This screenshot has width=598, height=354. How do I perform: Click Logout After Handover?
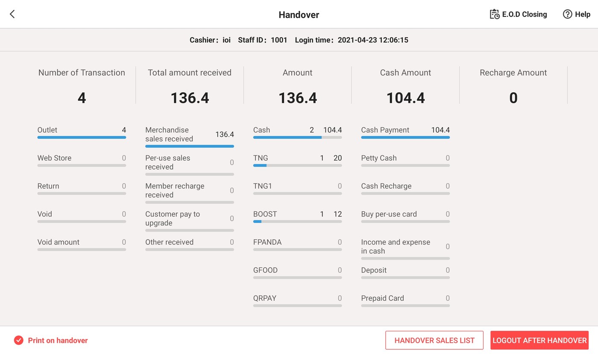coord(539,340)
